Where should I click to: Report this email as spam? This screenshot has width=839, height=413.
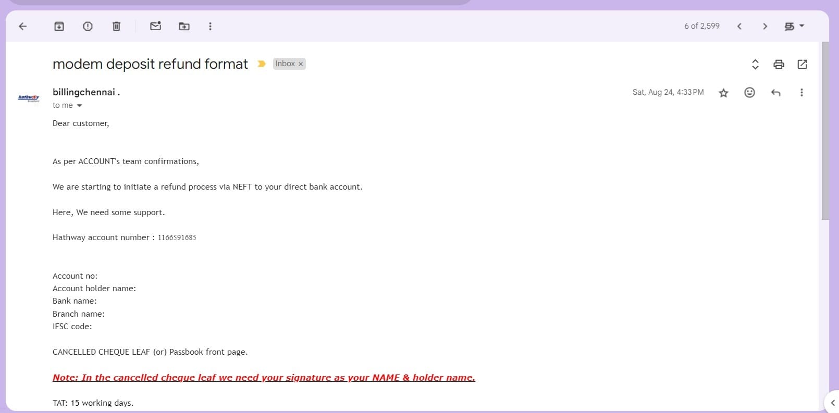pos(88,26)
